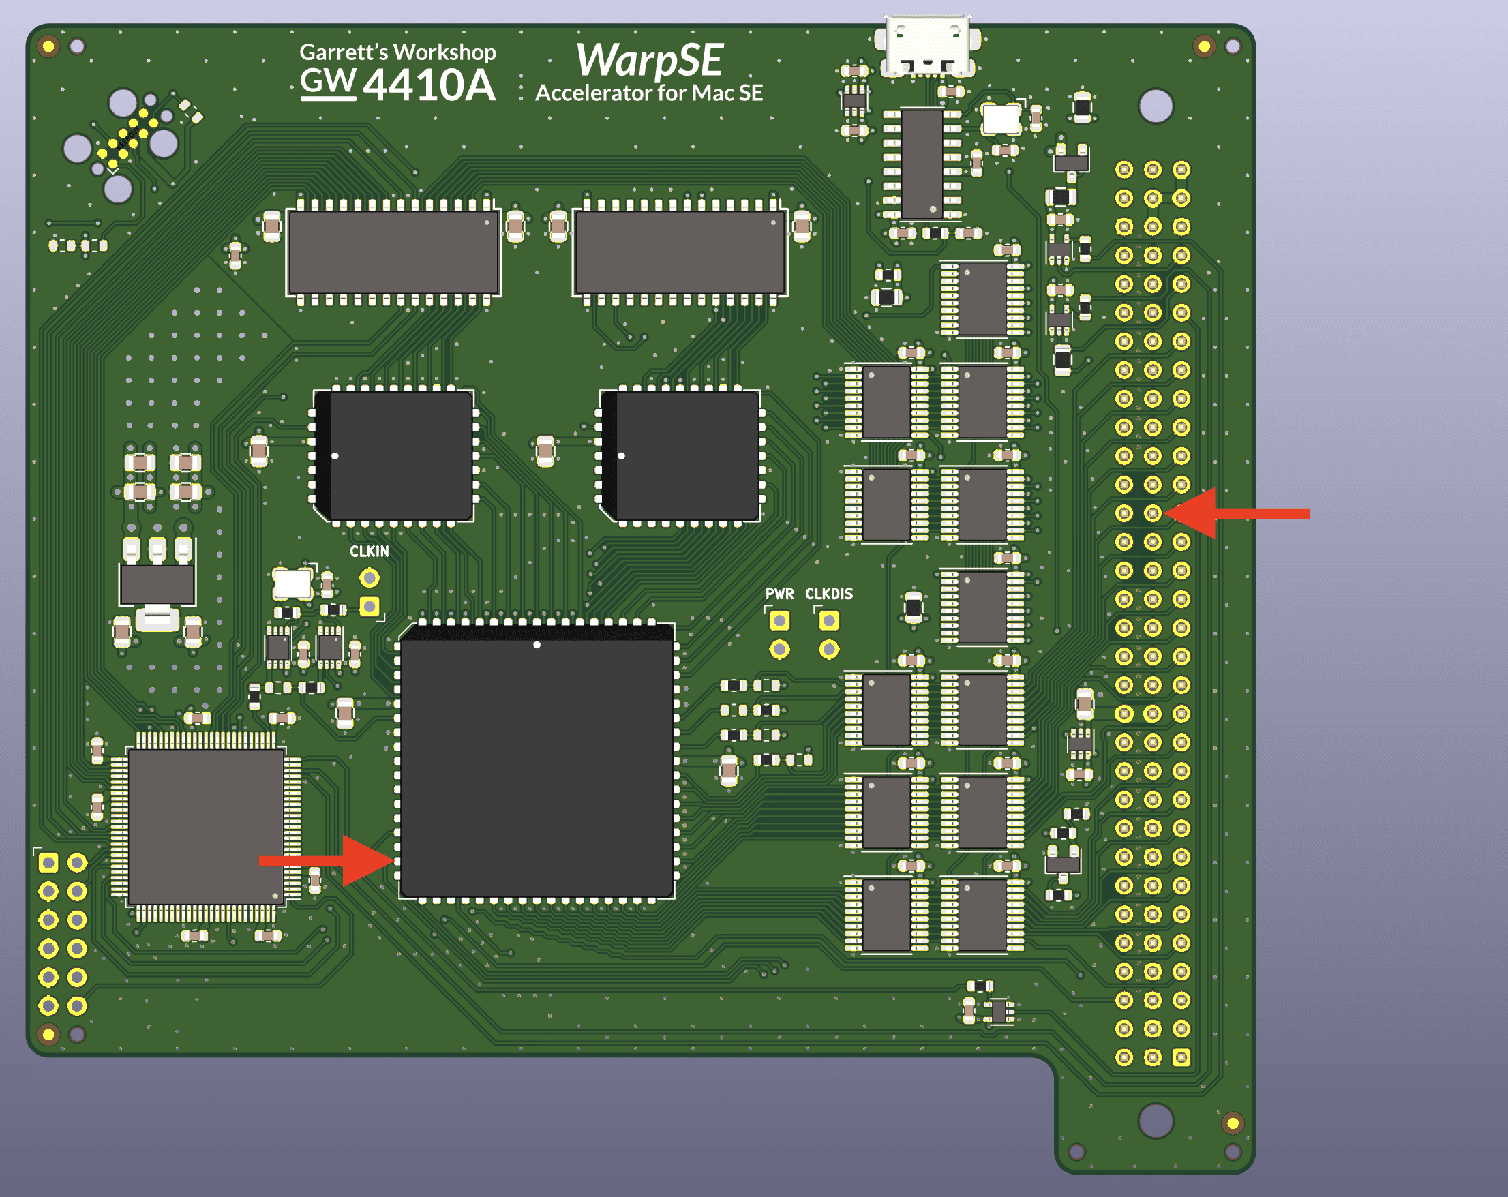Select the "PWR" silkscreen label
This screenshot has height=1197, width=1508.
[779, 594]
